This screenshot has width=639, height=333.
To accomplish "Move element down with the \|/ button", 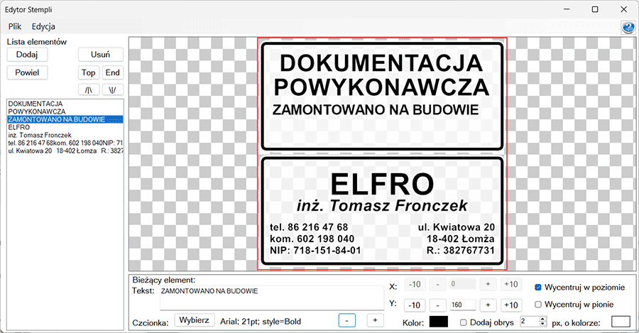I will click(112, 90).
